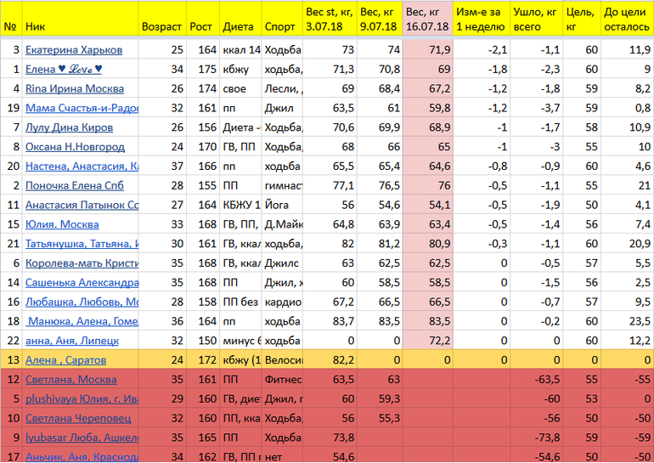Open Rina Ирина Москва link
Screen dimensions: 654x463
(x=75, y=88)
